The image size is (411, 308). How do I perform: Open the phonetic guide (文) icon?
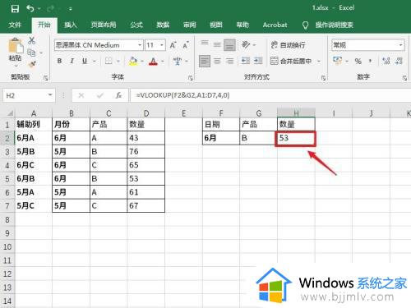[178, 61]
